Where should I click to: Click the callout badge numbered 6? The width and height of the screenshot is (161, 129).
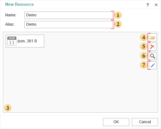coord(144,56)
